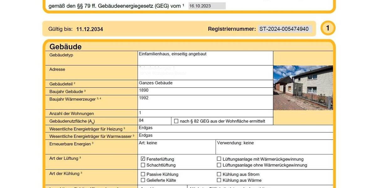
Task: Select the Passive Kühlung checkbox
Action: click(143, 174)
